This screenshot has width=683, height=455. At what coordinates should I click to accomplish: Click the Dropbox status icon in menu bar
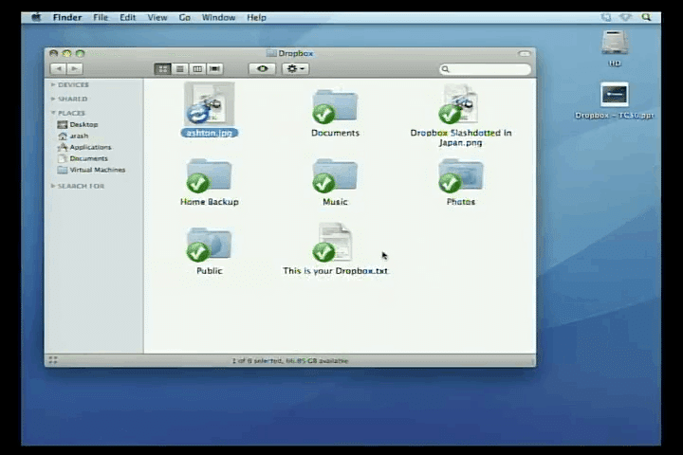(x=606, y=17)
